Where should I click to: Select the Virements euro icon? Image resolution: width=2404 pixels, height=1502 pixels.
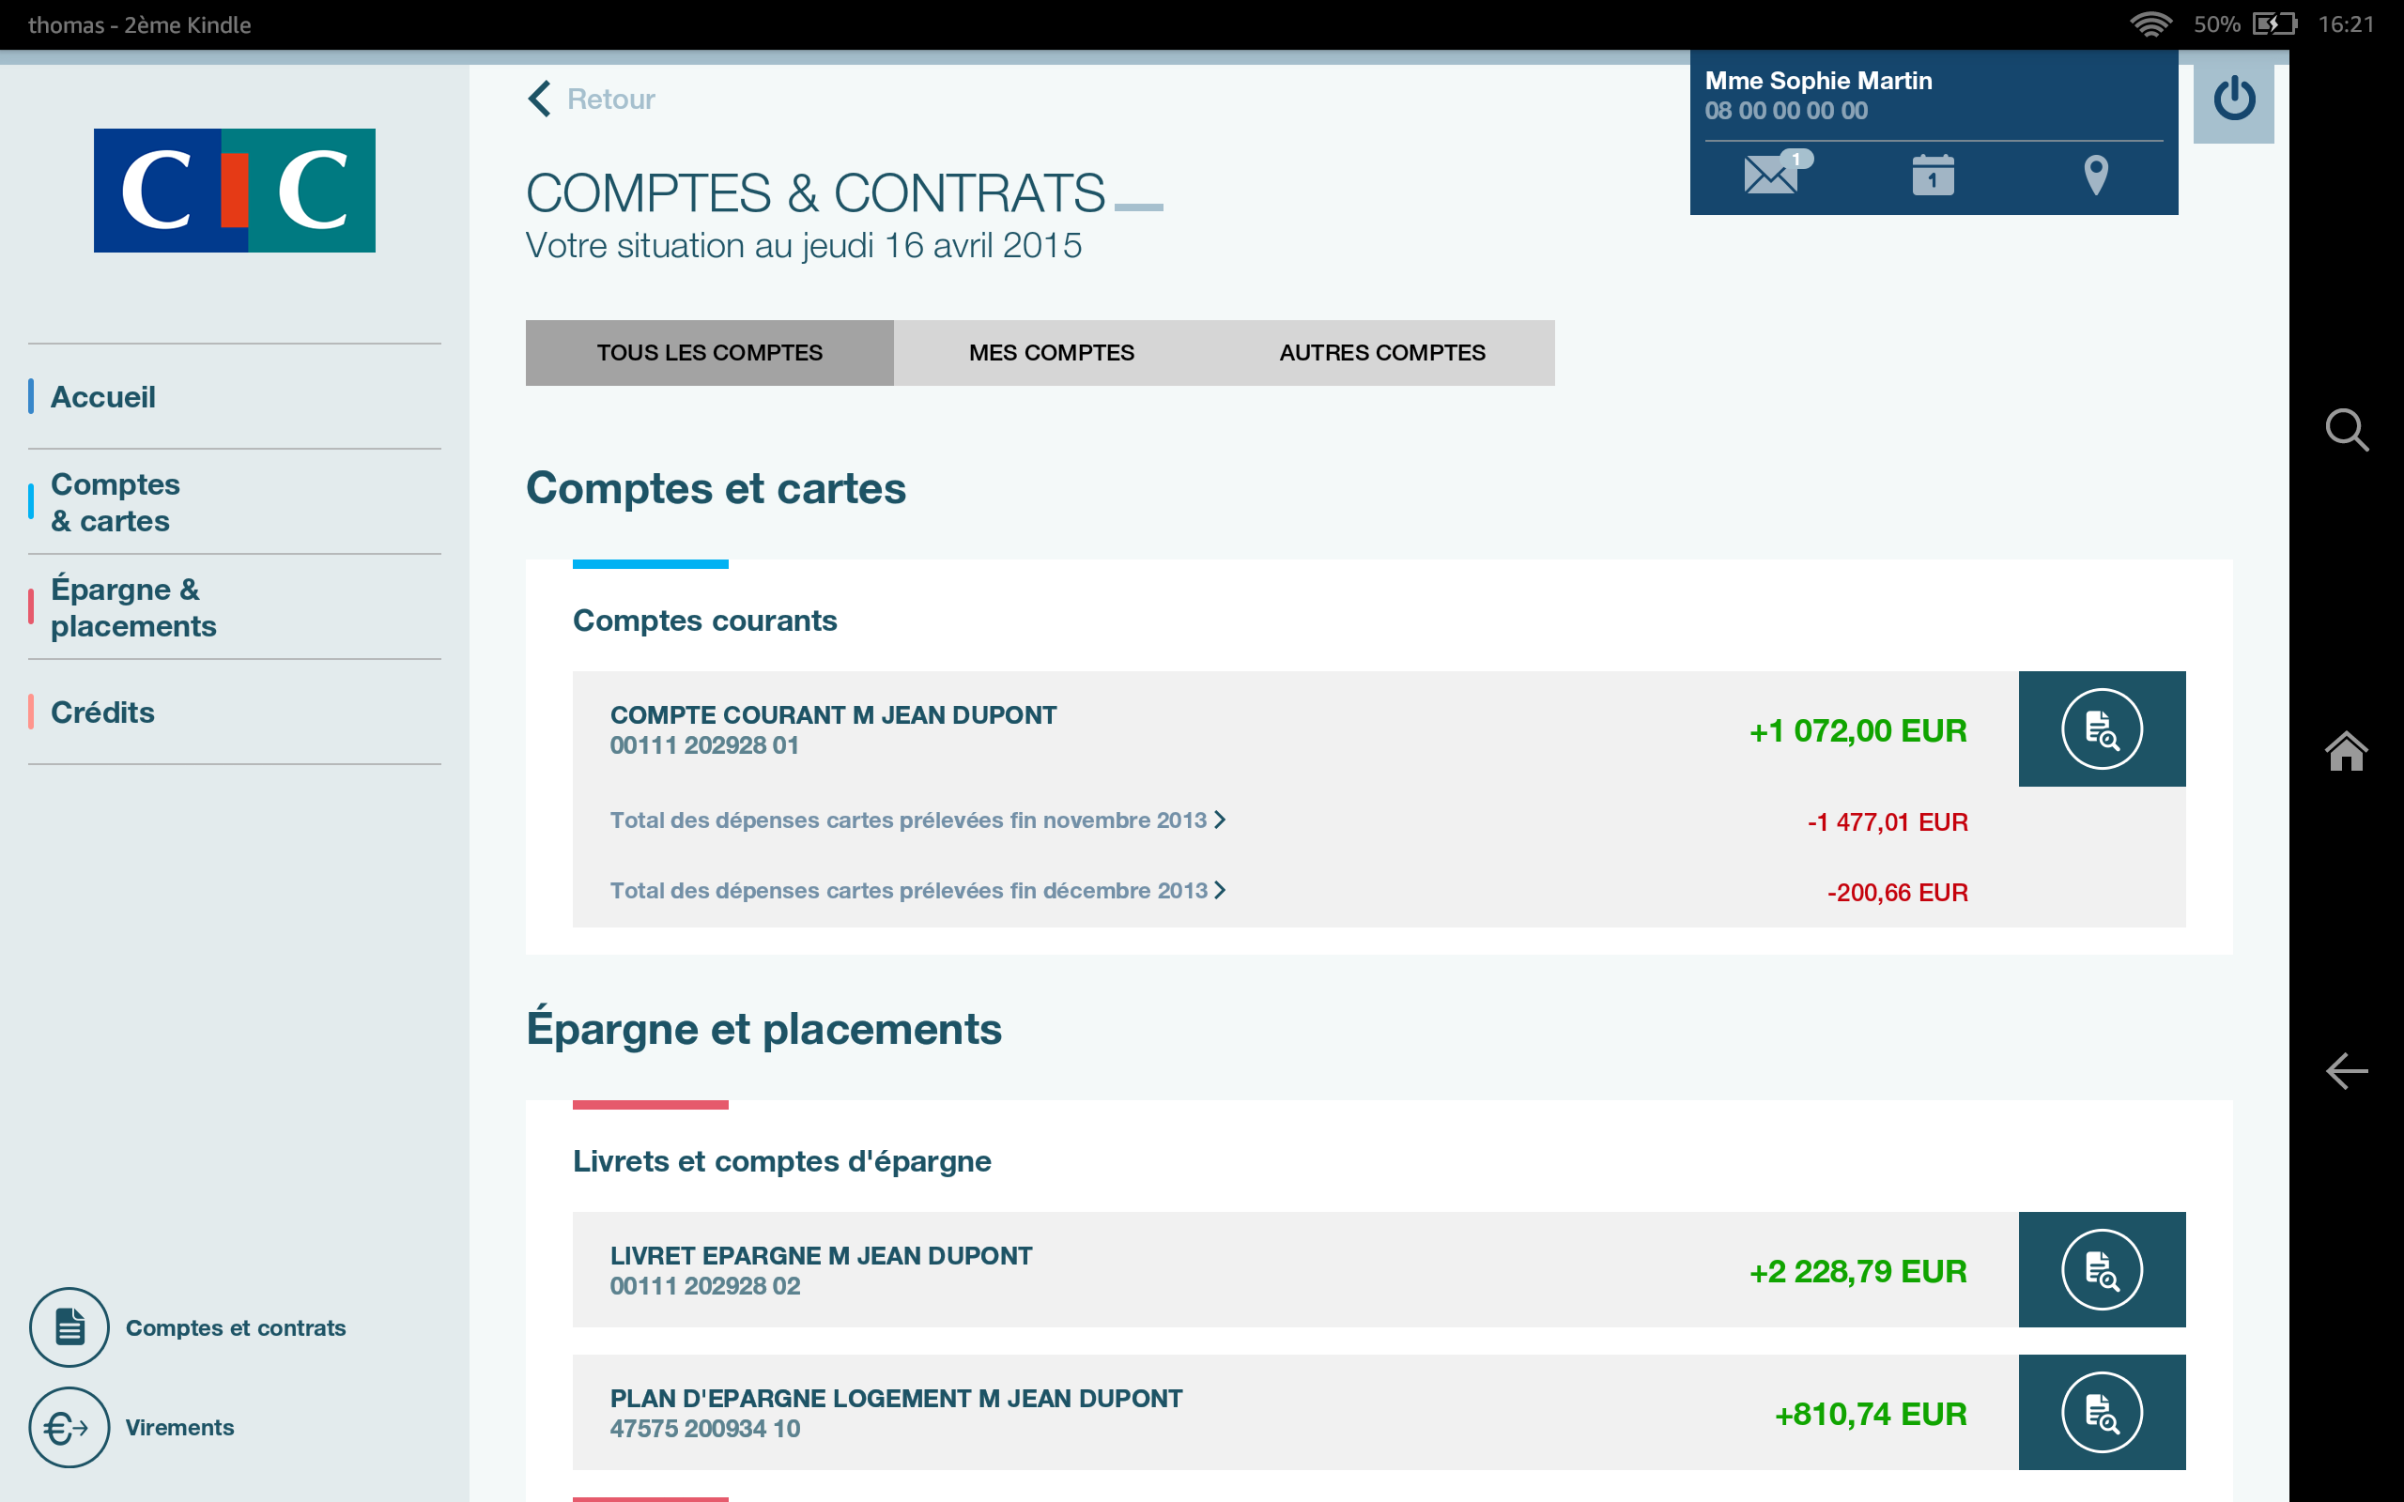point(69,1428)
